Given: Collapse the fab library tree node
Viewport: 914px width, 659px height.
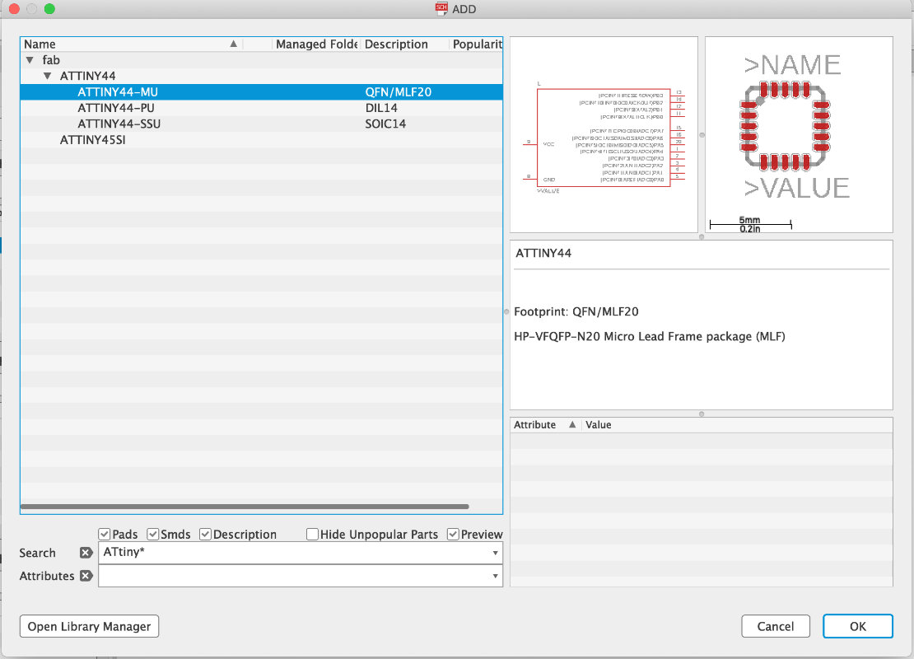Looking at the screenshot, I should tap(30, 60).
